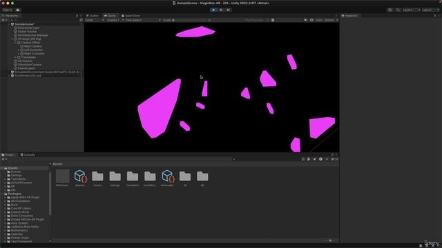Open the Layout dropdown in the toolbar
Screen dimensions: 442x248
[430, 10]
